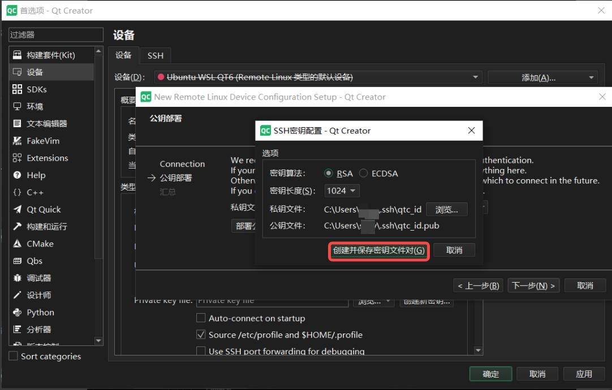Image resolution: width=612 pixels, height=390 pixels.
Task: Click Qt Creator logo in 首选项 window title
Action: click(12, 11)
